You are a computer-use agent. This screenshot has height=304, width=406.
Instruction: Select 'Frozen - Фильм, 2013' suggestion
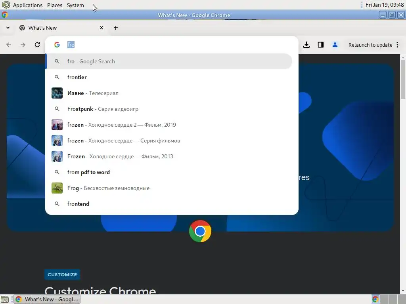pos(169,156)
